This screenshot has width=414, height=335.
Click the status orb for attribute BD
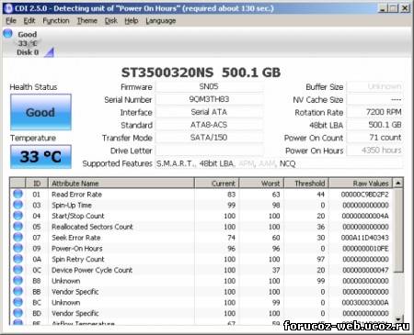click(x=18, y=313)
